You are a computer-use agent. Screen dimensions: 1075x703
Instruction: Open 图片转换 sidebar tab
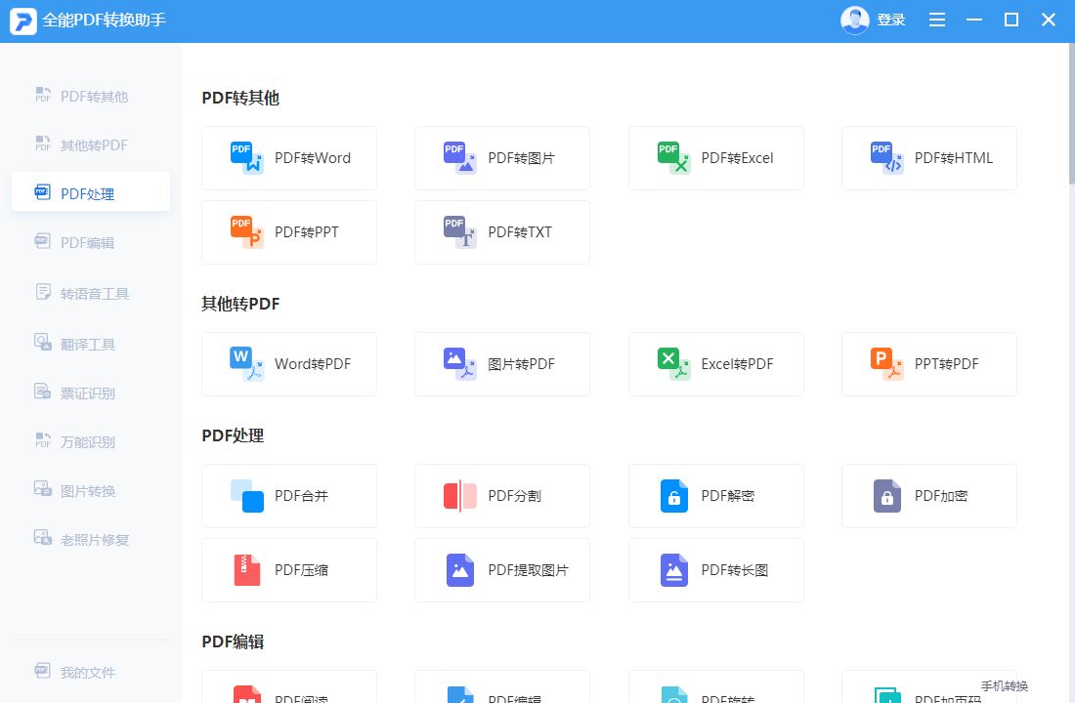[x=91, y=490]
